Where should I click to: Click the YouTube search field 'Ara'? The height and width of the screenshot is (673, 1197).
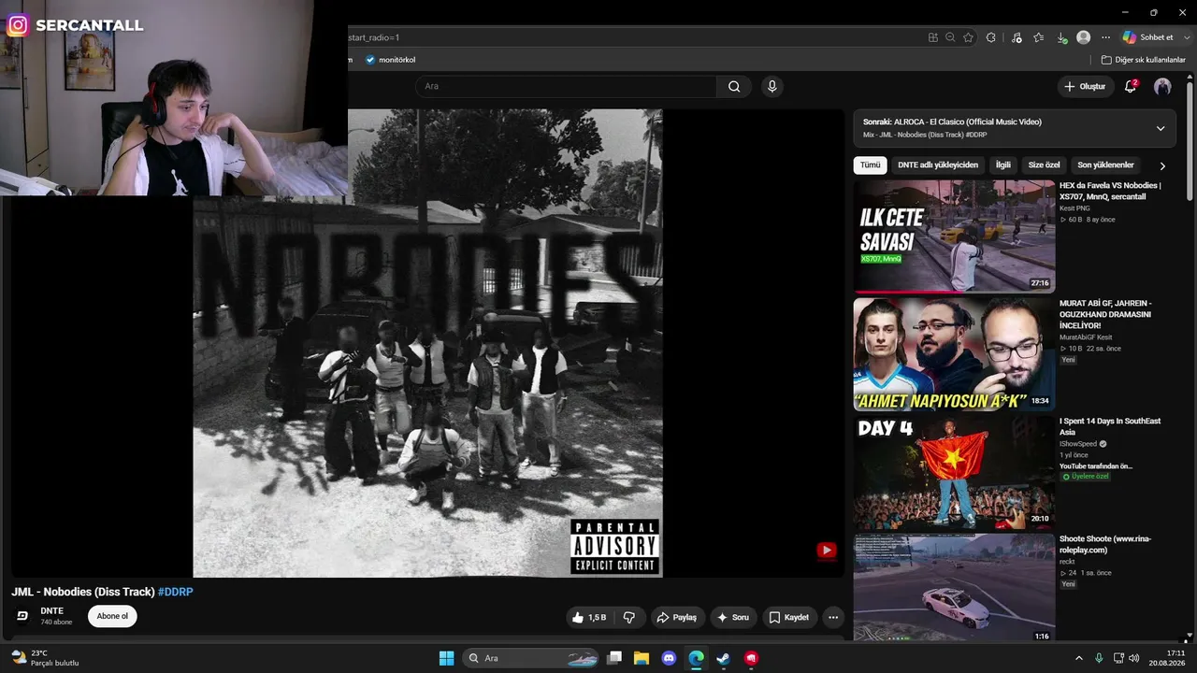pos(567,86)
